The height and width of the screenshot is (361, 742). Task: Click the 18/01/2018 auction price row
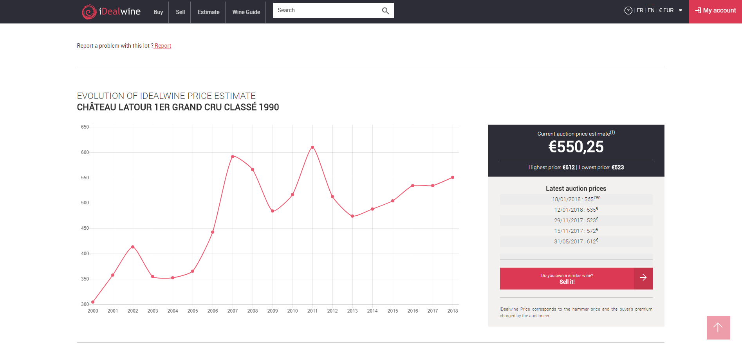576,199
